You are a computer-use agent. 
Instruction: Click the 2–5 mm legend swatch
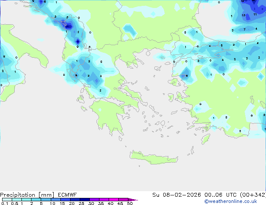pyautogui.click(x=36, y=200)
